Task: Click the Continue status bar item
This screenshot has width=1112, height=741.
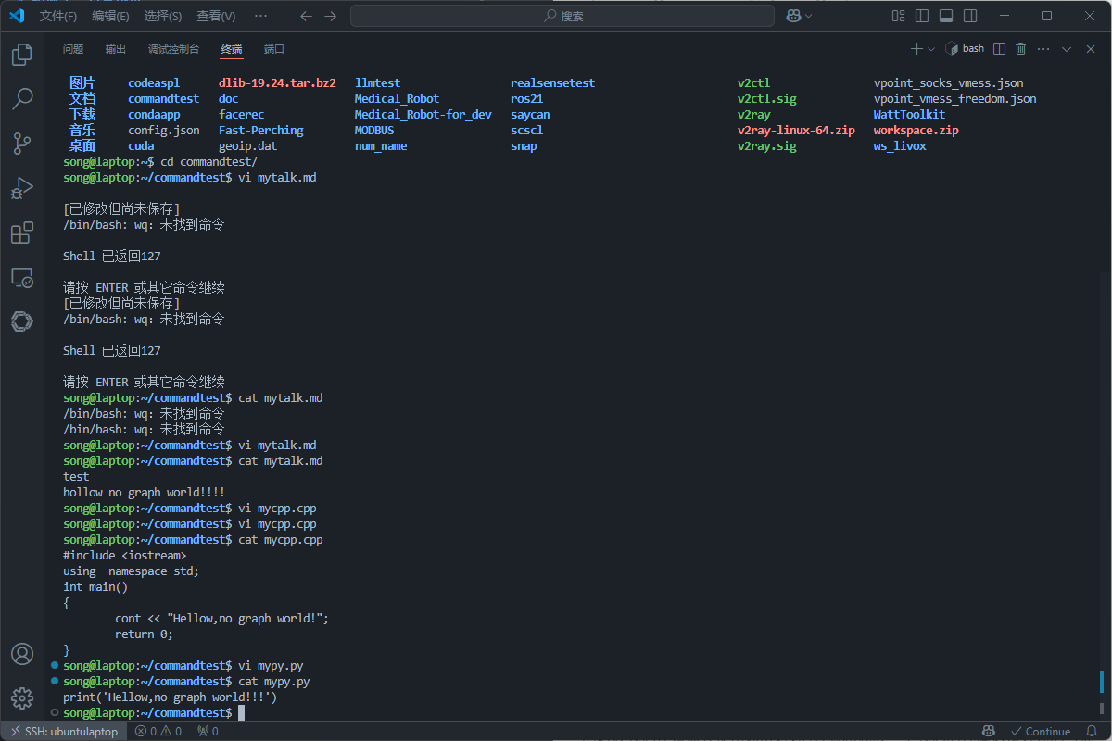Action: 1040,731
